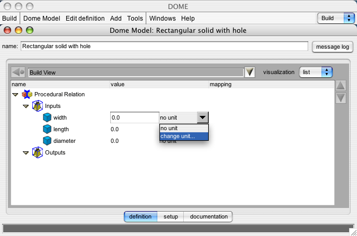Minimize the Dome Model window with yellow button
The height and width of the screenshot is (236, 357).
pos(19,30)
